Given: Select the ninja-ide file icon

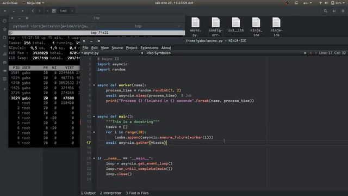Looking at the screenshot, I should pyautogui.click(x=276, y=27).
